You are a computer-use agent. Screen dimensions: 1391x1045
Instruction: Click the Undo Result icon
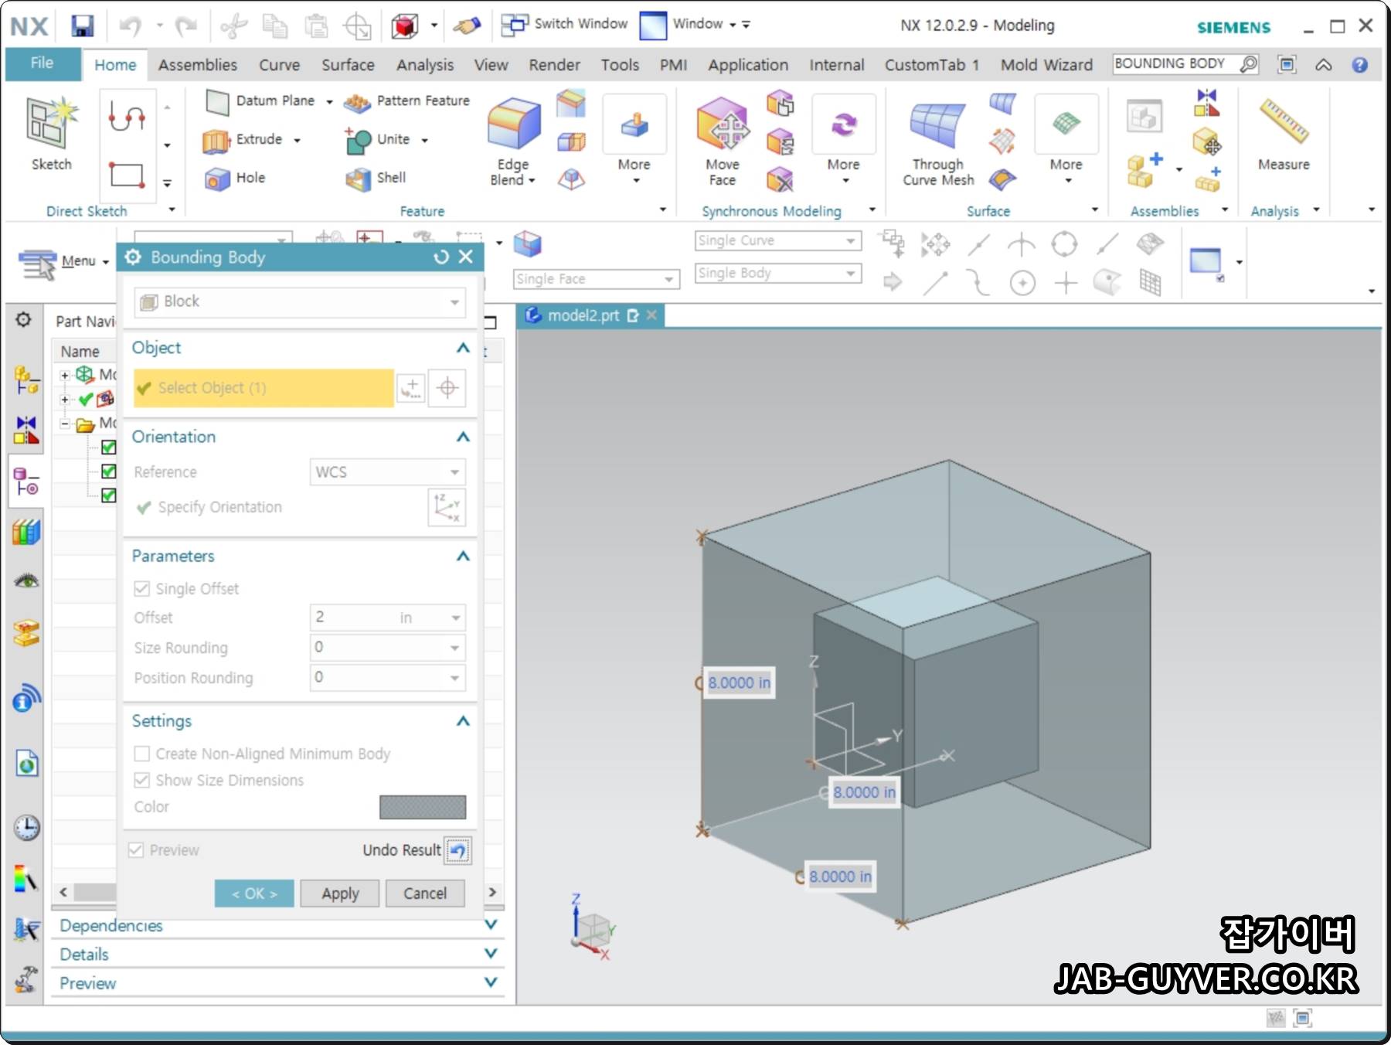click(x=457, y=851)
